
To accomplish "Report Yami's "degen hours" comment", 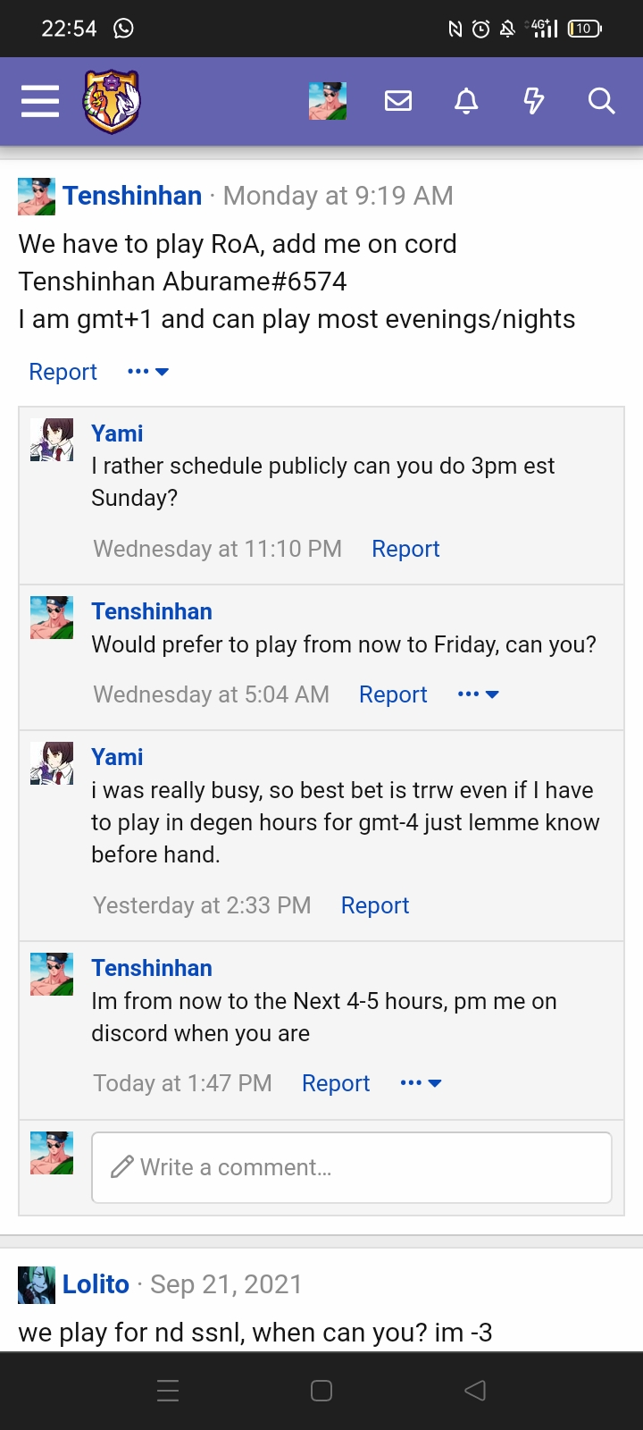I will pos(375,905).
